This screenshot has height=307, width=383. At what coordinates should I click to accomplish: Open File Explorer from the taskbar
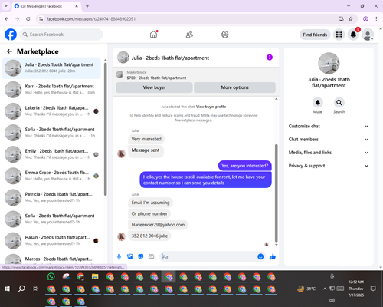point(95,276)
